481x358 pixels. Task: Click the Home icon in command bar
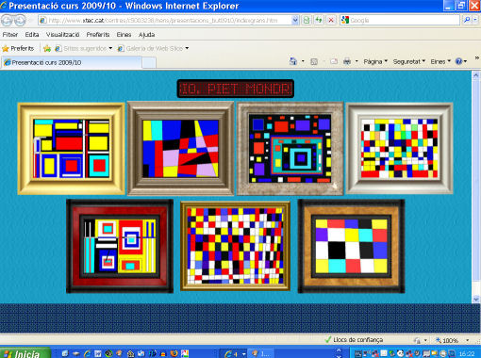[x=293, y=61]
